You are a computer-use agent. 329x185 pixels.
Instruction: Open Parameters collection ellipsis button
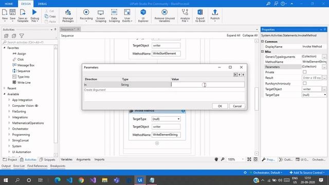pos(324,67)
